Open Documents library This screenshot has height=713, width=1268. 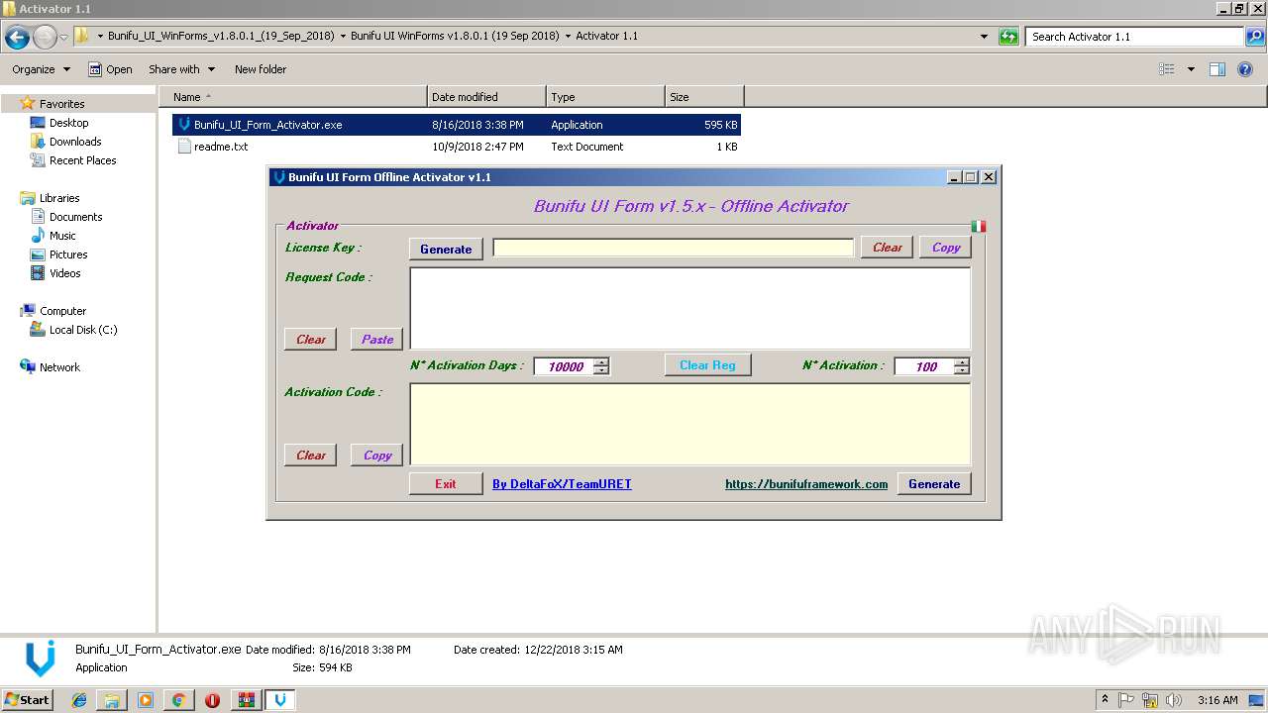pos(75,217)
